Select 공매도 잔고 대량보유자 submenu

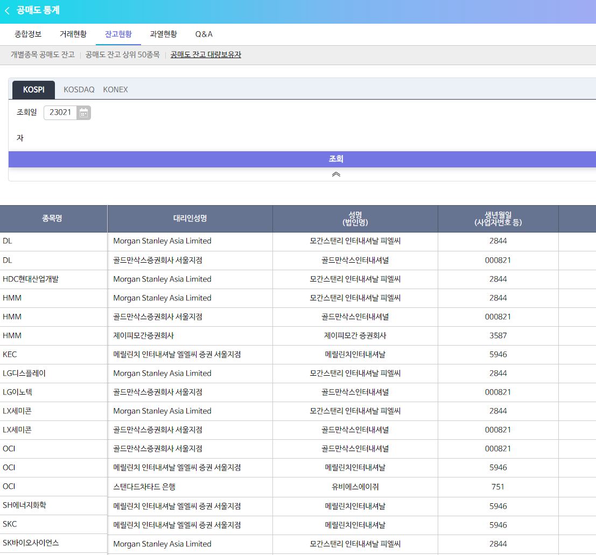tap(206, 55)
